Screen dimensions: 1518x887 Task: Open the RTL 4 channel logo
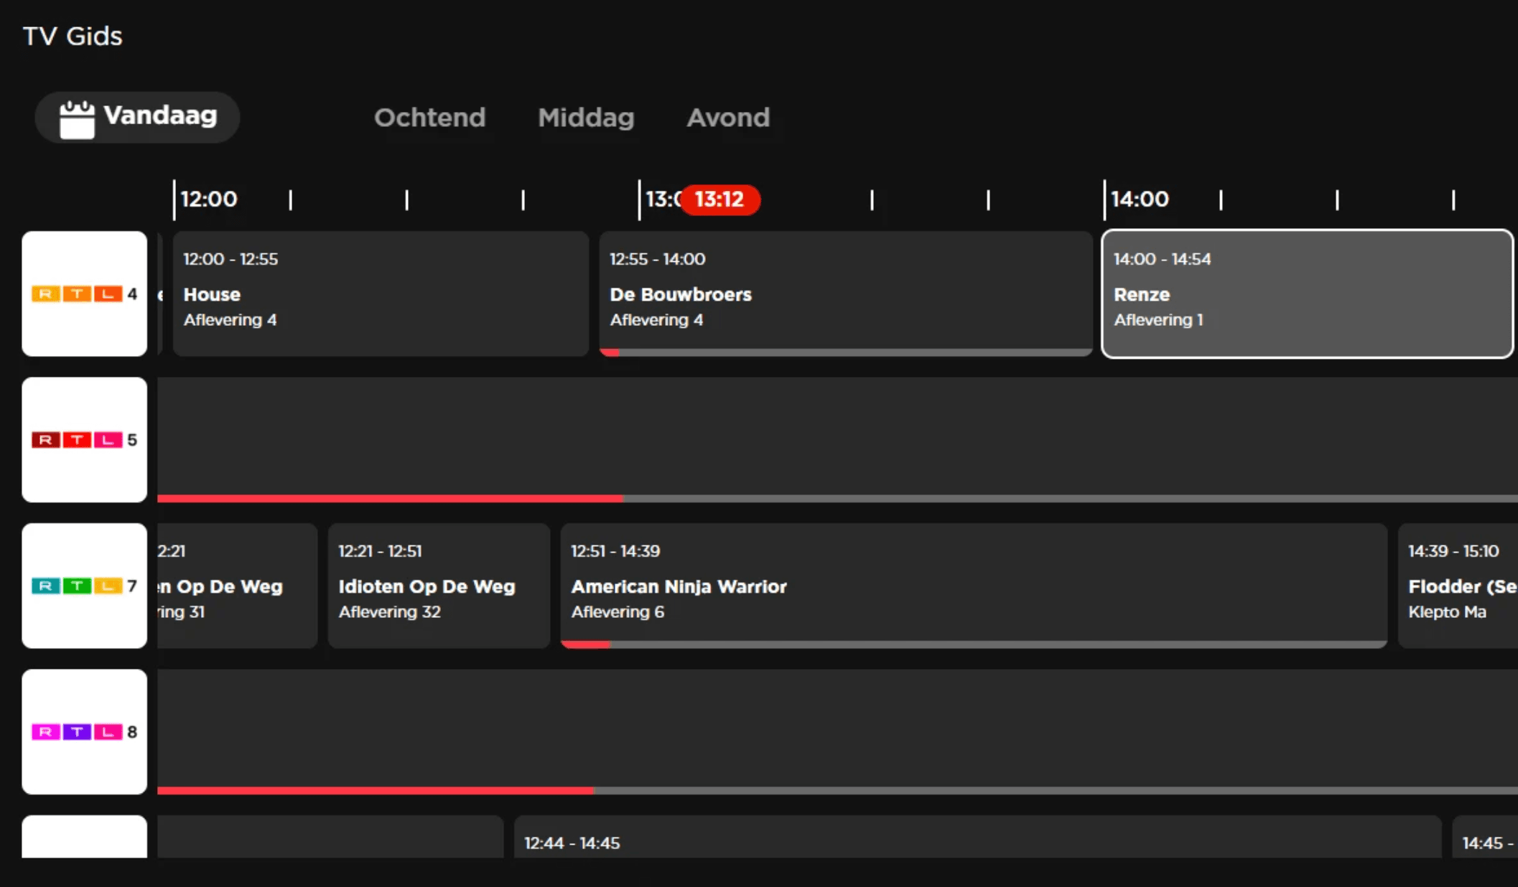tap(84, 294)
